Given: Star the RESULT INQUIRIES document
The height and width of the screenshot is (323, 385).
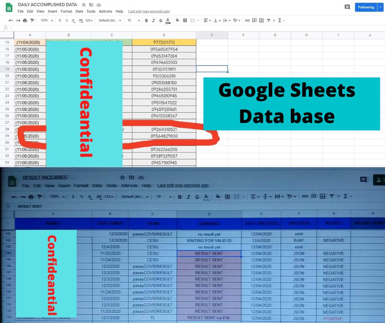Looking at the screenshot, I should 122,177.
